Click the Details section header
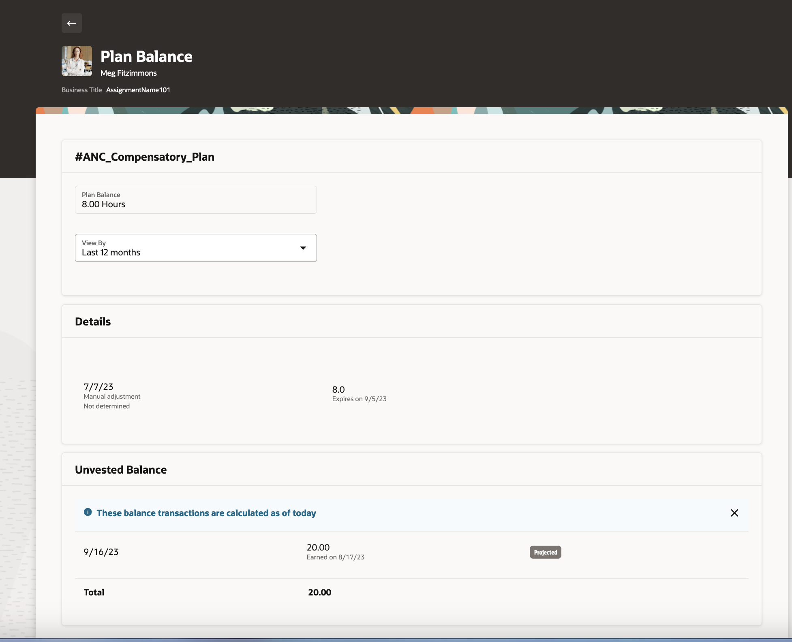The height and width of the screenshot is (642, 792). pyautogui.click(x=93, y=322)
